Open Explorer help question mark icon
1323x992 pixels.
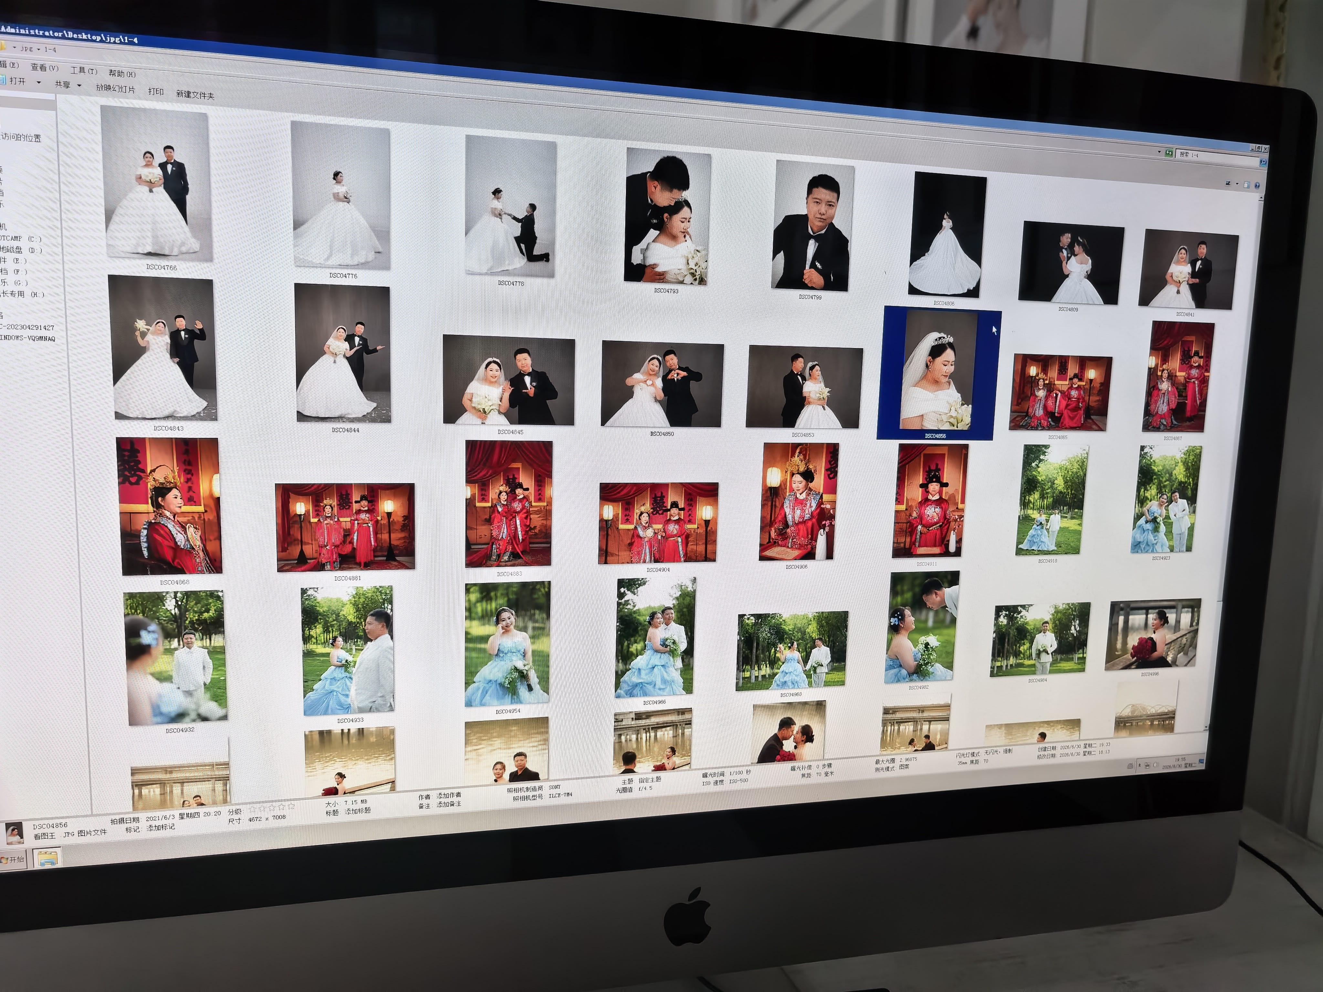pyautogui.click(x=1256, y=186)
